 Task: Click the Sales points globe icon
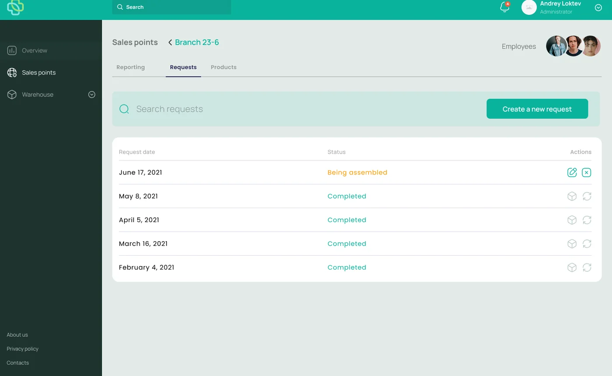12,72
